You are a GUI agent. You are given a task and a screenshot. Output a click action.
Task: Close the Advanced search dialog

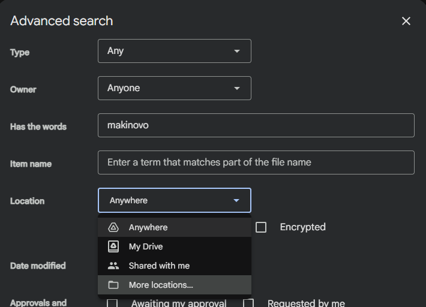(x=406, y=21)
